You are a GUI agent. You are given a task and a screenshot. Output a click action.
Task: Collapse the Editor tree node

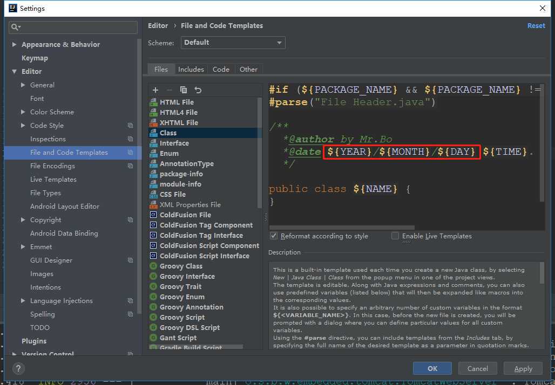15,71
